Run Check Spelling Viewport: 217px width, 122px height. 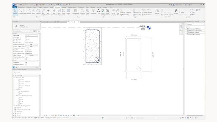tap(103, 12)
